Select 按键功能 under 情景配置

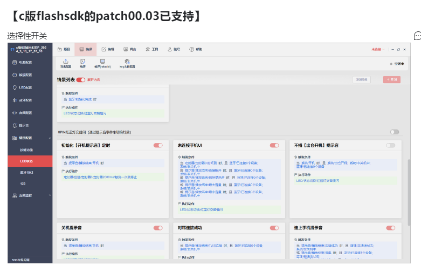click(x=26, y=150)
